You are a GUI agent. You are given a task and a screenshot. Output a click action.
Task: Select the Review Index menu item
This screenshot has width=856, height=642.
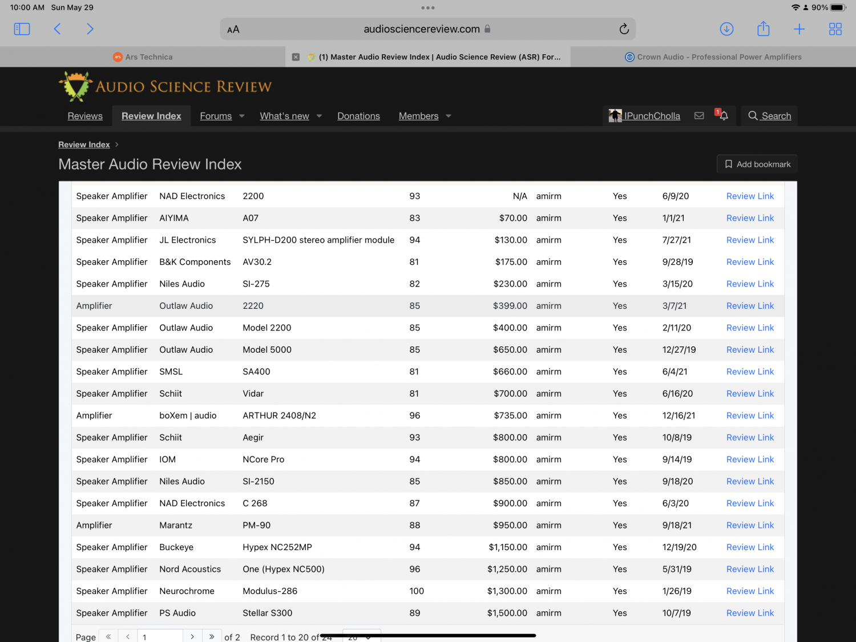(x=151, y=116)
